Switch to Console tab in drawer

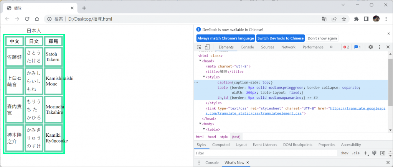(212, 162)
